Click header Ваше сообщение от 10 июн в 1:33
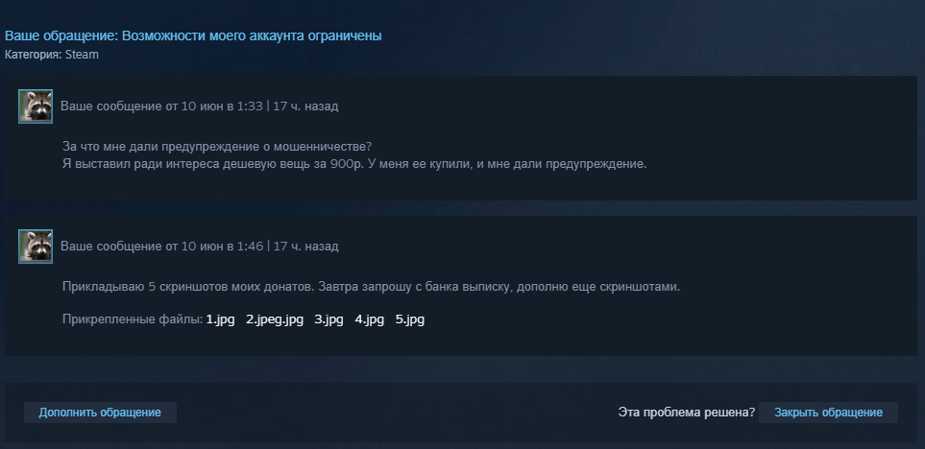The width and height of the screenshot is (925, 449). 161,106
